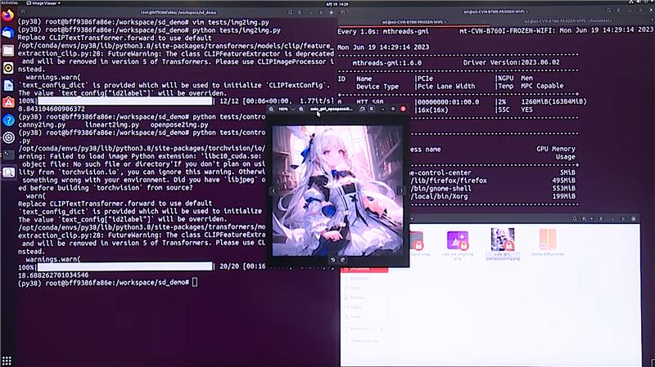Go to the previous image in the viewer
The image size is (655, 367).
point(273,191)
